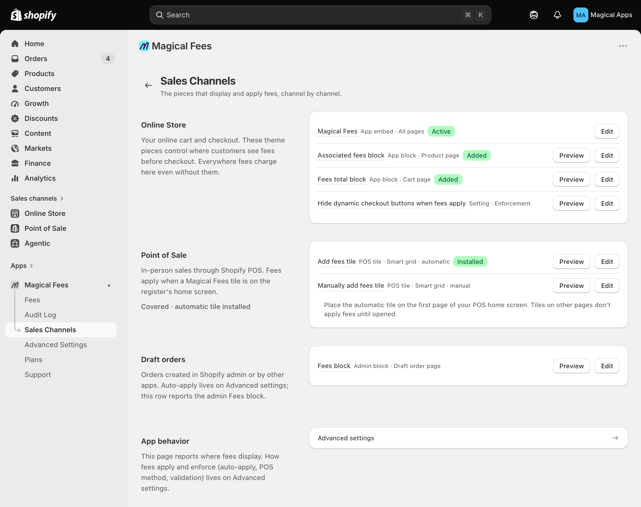
Task: Open notifications bell
Action: (x=557, y=15)
